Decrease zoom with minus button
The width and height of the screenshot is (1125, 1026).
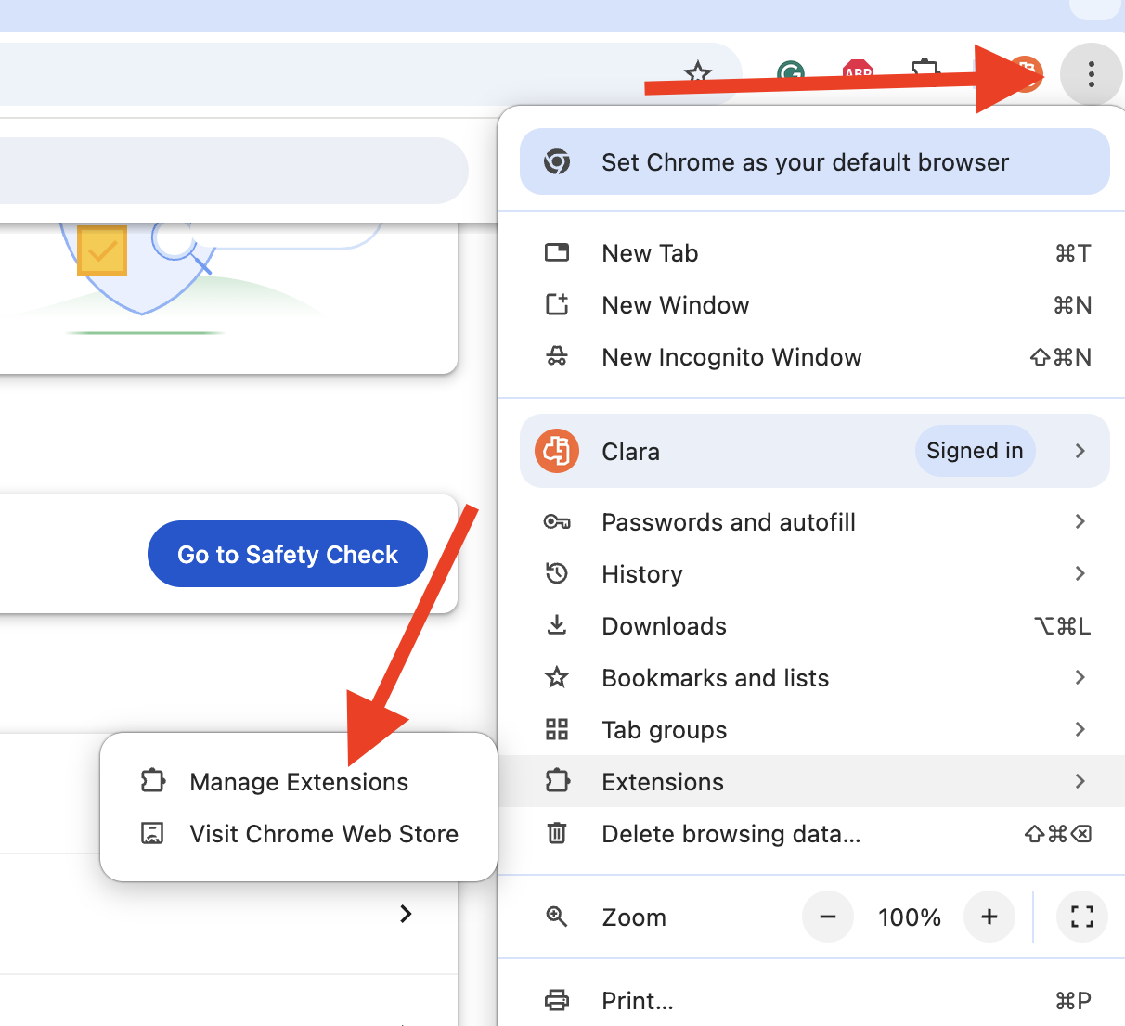pyautogui.click(x=828, y=917)
